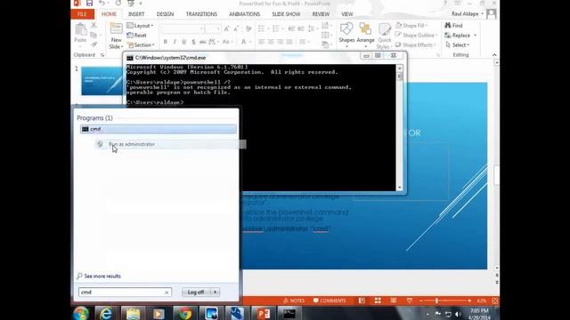Click the Log off button
Viewport: 570px width, 320px height.
pyautogui.click(x=196, y=292)
